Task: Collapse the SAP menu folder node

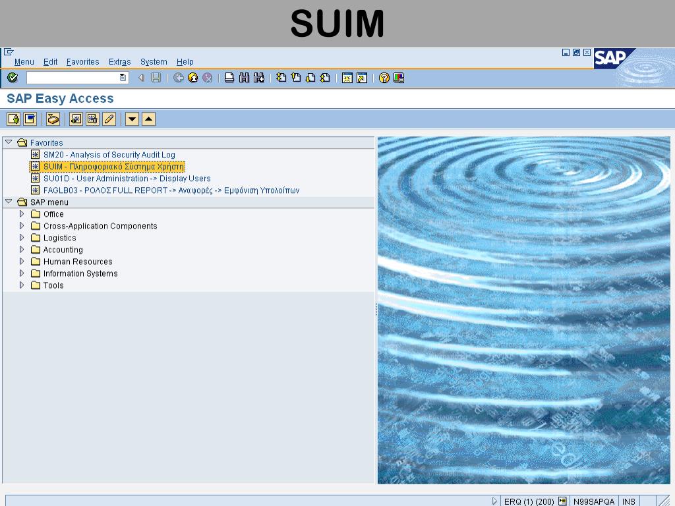Action: pos(9,202)
